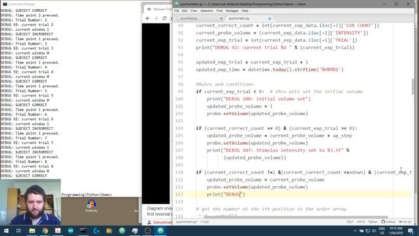The image size is (419, 236).
Task: Reload the Chrome page
Action: pyautogui.click(x=164, y=18)
